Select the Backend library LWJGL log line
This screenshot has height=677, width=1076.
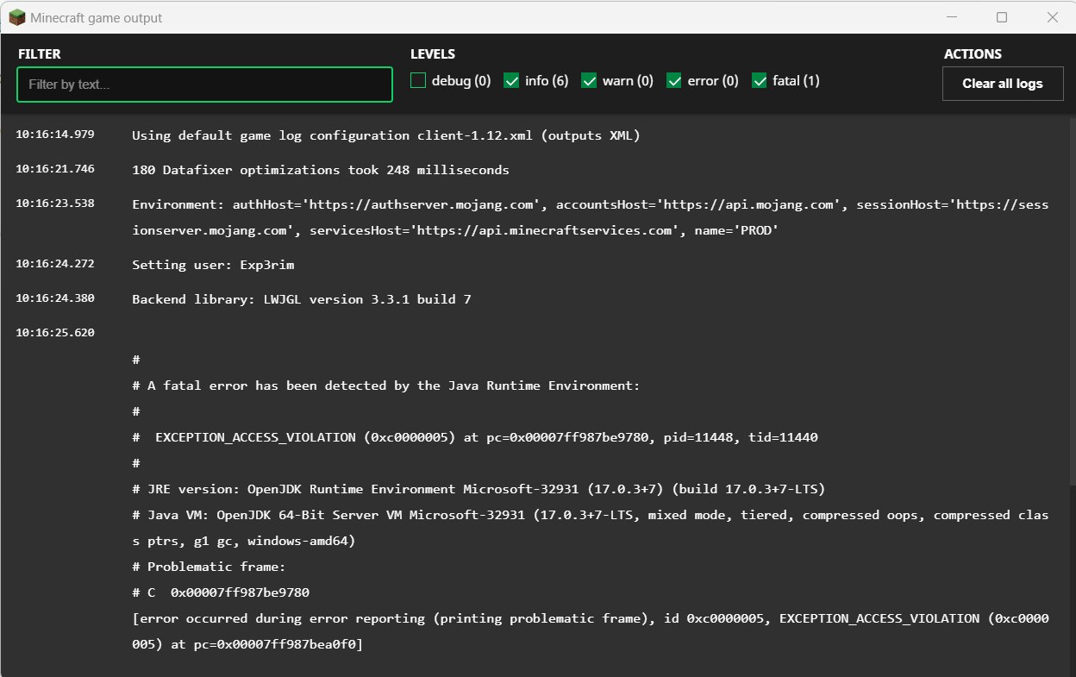click(301, 299)
